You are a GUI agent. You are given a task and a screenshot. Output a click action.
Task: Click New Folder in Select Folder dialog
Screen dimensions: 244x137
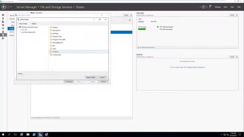point(23,24)
